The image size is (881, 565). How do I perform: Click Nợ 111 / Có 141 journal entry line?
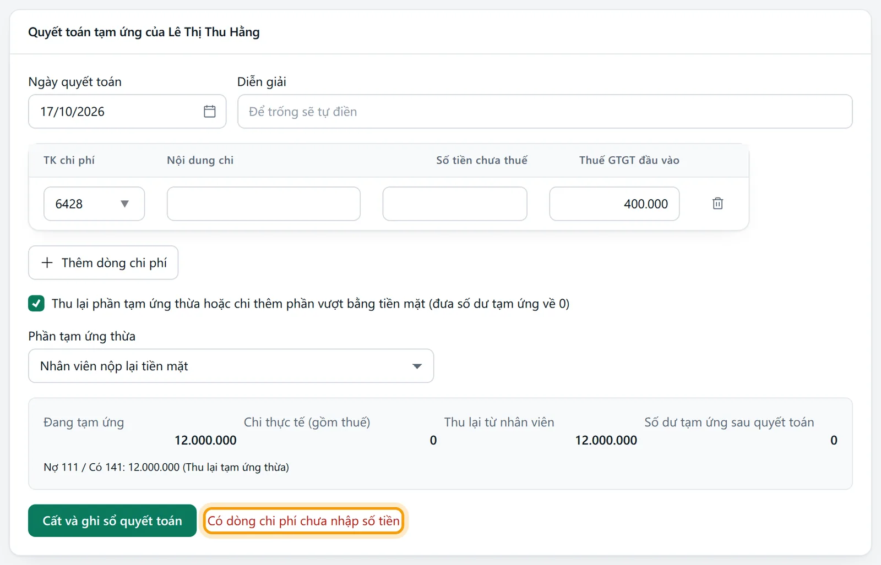(x=166, y=467)
